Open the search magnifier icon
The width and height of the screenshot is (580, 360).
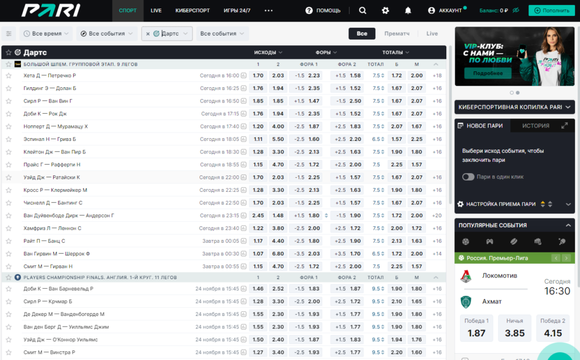362,10
